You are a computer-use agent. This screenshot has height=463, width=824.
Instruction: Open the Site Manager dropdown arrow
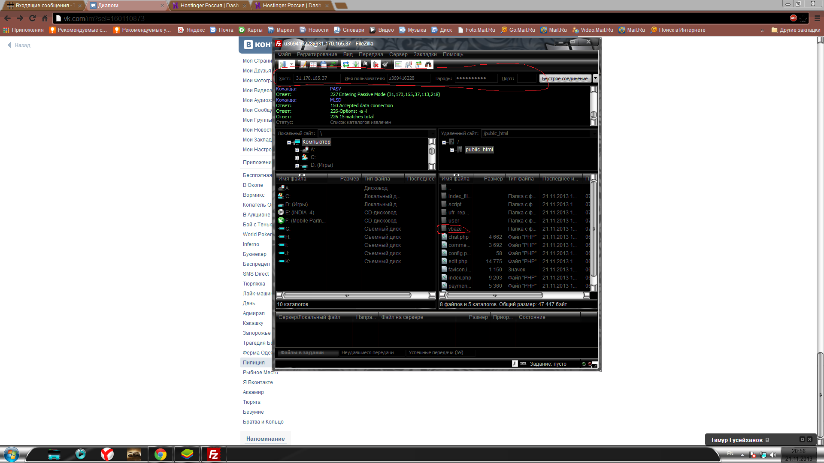tap(292, 64)
